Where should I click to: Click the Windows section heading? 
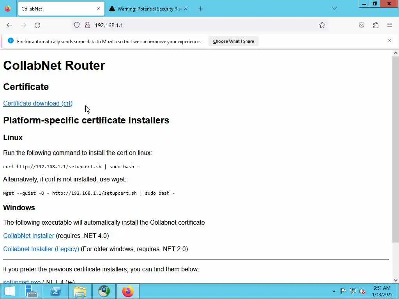[19, 208]
